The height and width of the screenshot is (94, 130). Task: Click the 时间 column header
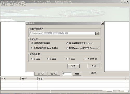tap(11, 79)
